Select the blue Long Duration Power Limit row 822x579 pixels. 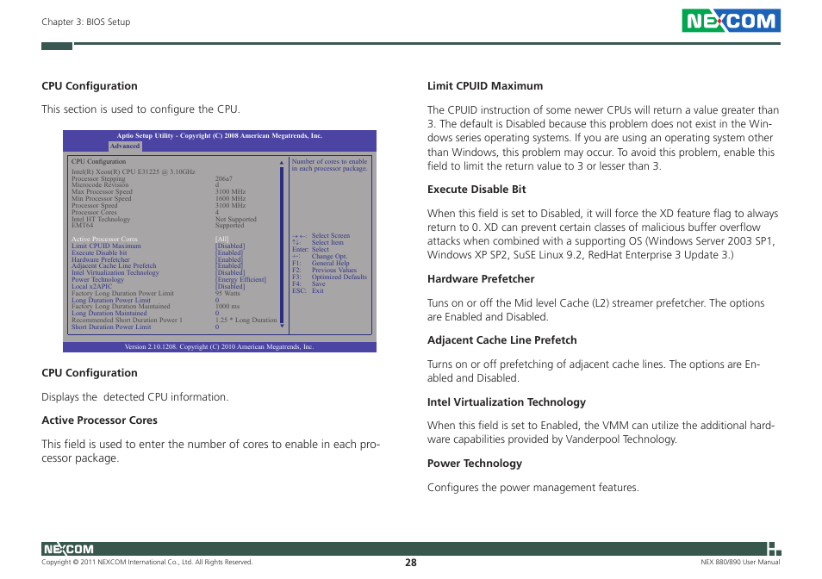(146, 300)
